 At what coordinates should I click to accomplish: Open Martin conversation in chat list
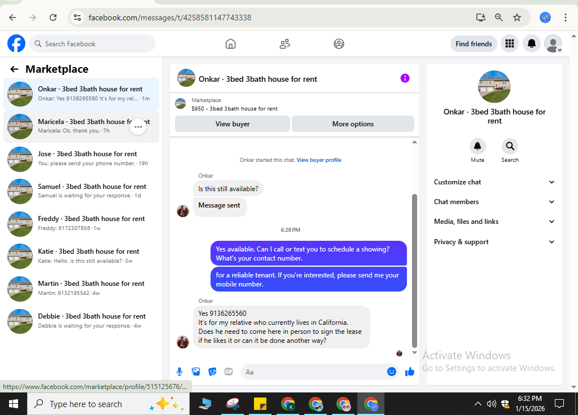81,288
